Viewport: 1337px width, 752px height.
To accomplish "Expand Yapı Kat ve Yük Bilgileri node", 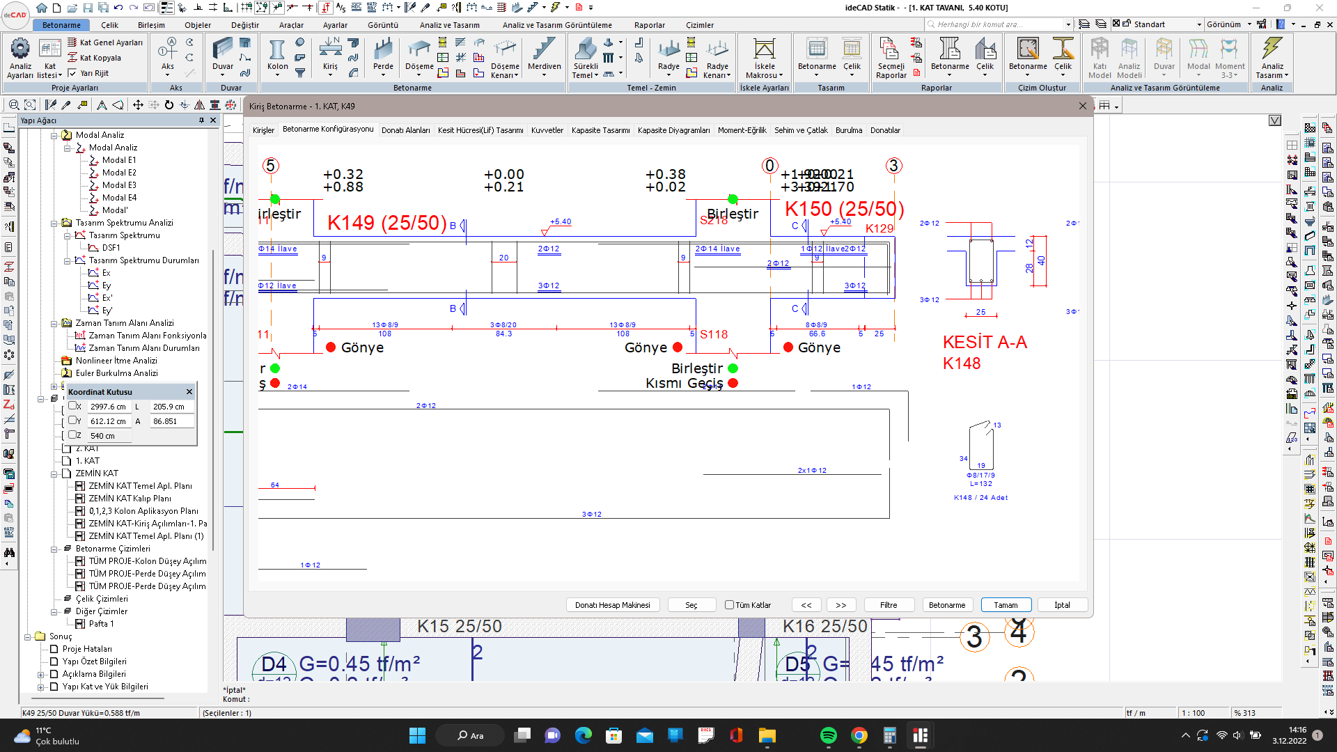I will (40, 687).
